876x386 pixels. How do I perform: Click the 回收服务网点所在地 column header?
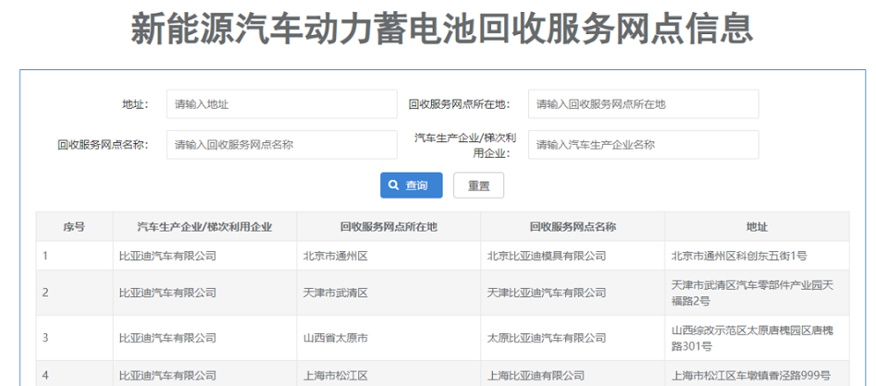(x=389, y=227)
